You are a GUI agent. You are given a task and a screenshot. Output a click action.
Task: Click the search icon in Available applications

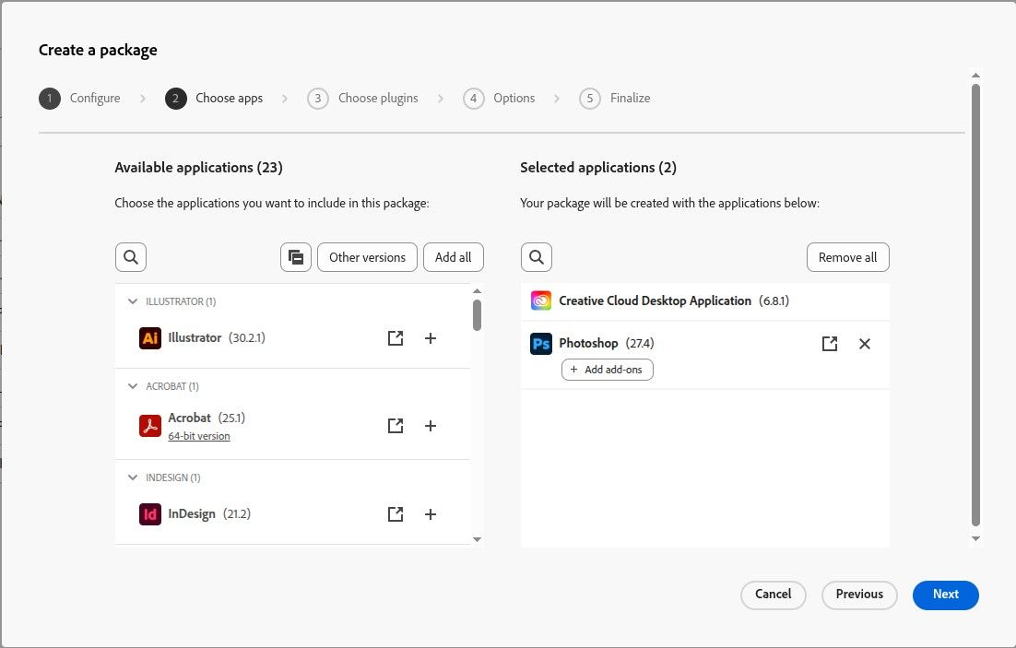131,257
